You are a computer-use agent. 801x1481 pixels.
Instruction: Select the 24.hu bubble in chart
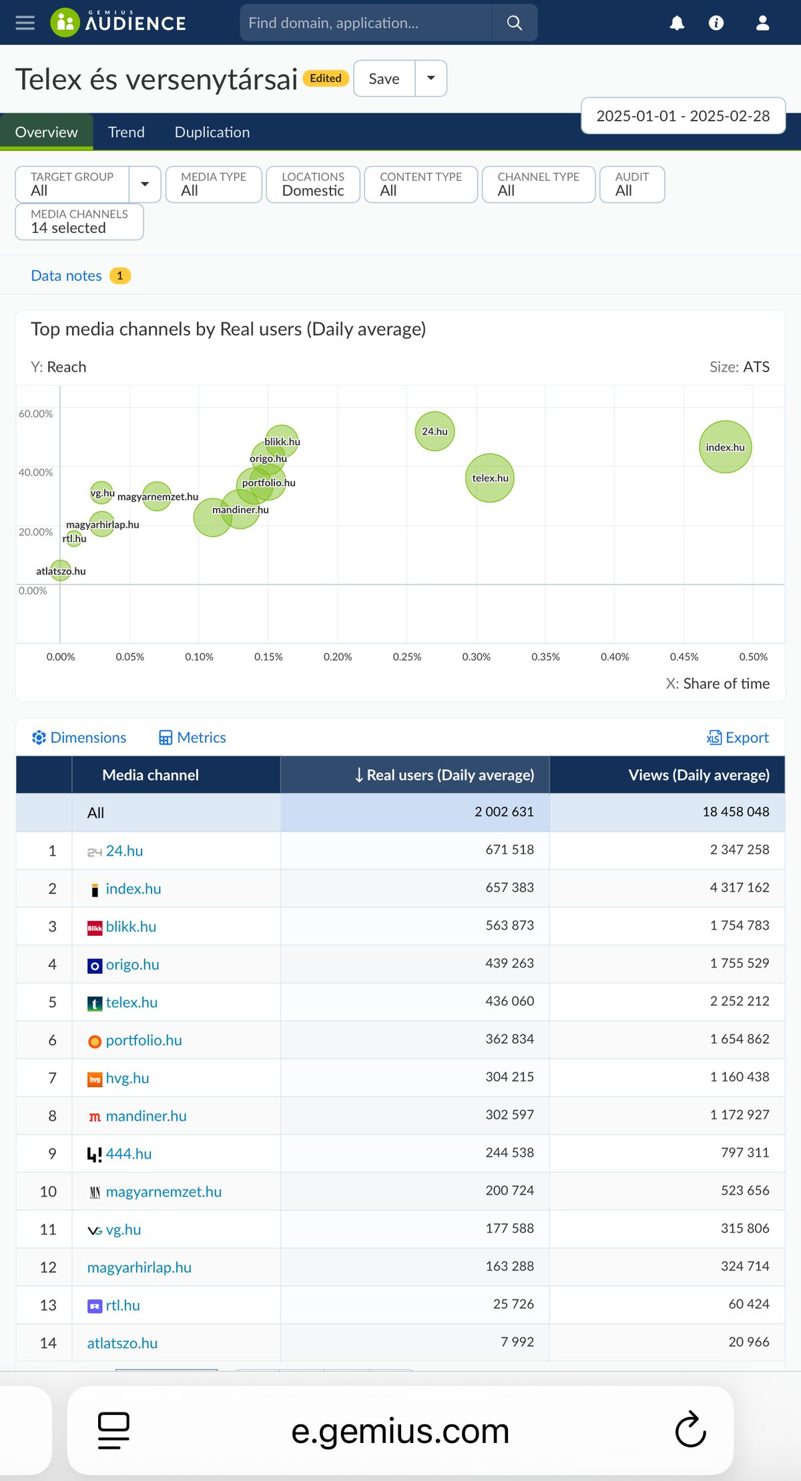[435, 431]
